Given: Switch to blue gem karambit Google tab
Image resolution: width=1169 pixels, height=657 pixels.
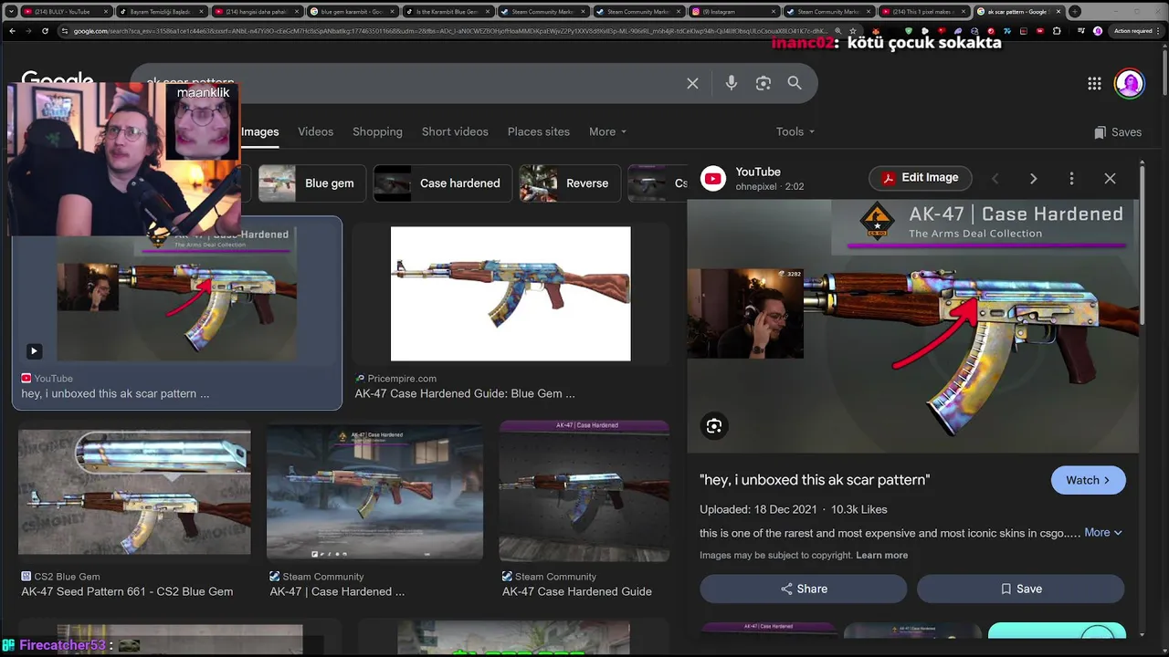Looking at the screenshot, I should 352,12.
